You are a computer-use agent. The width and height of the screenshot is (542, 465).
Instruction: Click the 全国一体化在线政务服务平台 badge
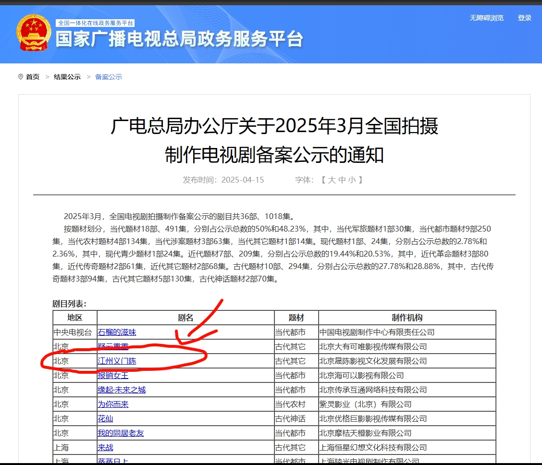point(96,23)
